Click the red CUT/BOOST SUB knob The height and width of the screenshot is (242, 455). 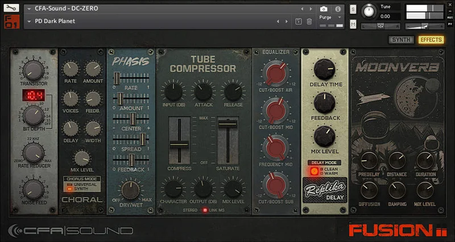[x=276, y=185]
